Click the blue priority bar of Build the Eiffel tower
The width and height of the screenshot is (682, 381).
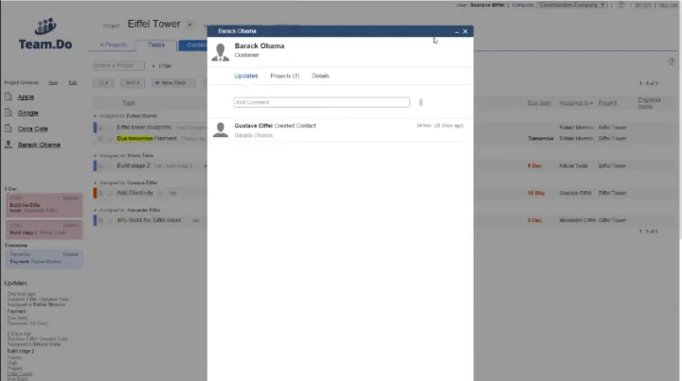point(95,220)
